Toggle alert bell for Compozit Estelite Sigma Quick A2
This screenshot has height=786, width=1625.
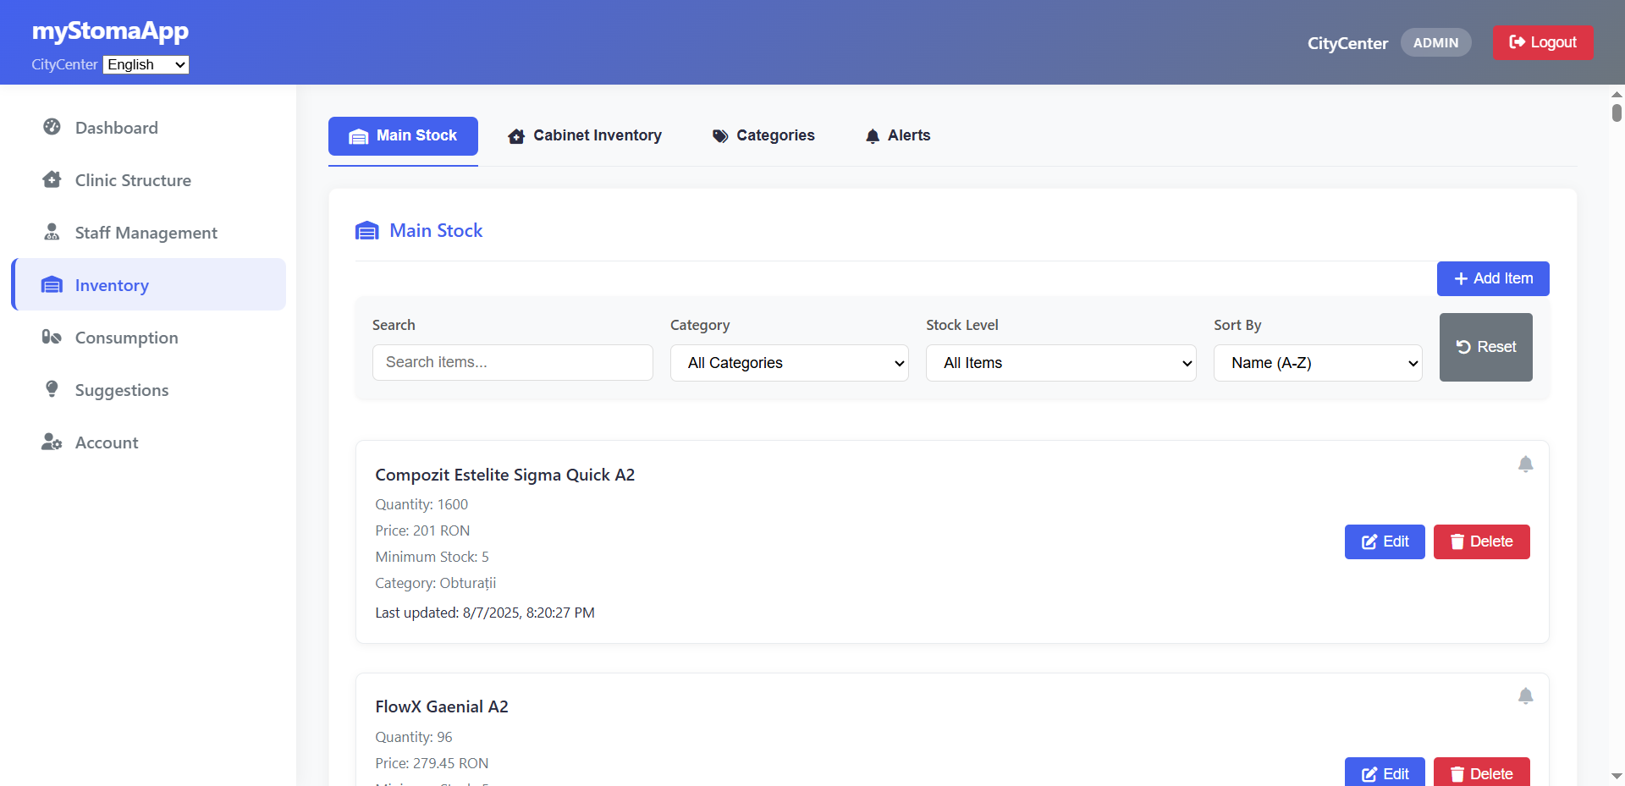click(x=1525, y=464)
